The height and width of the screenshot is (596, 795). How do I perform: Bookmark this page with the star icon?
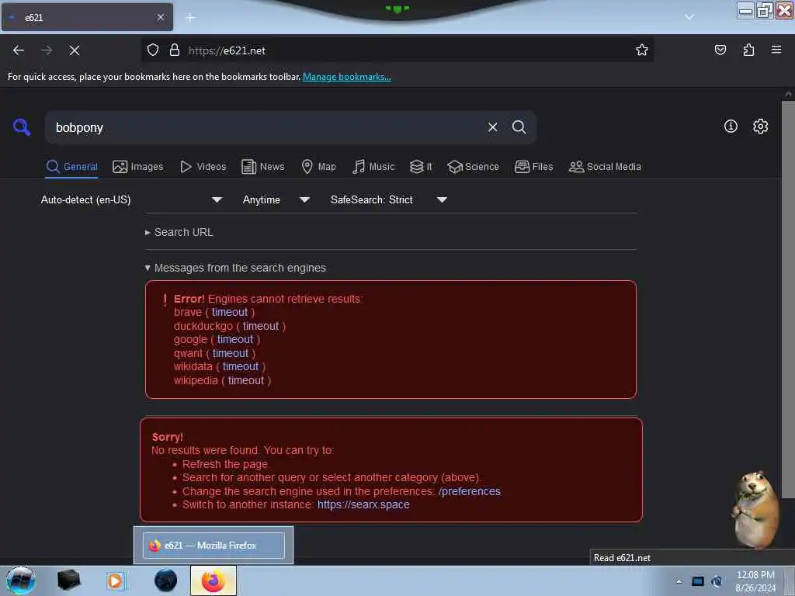coord(642,50)
